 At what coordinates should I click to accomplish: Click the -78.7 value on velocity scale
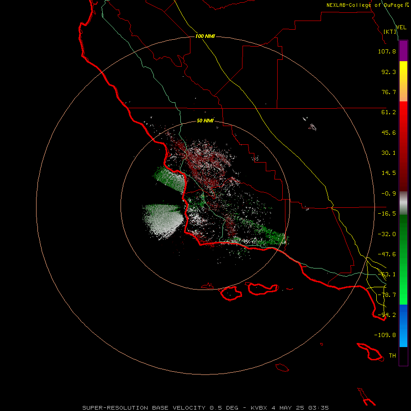[387, 295]
